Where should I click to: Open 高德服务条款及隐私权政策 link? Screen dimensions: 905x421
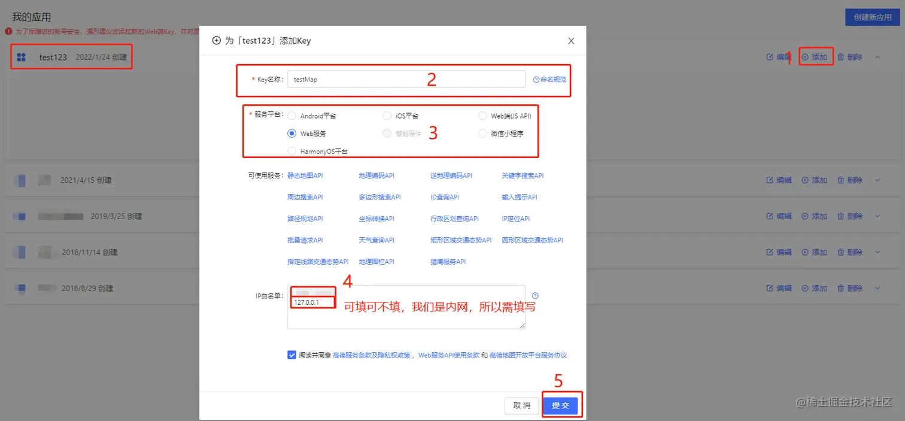(x=372, y=355)
